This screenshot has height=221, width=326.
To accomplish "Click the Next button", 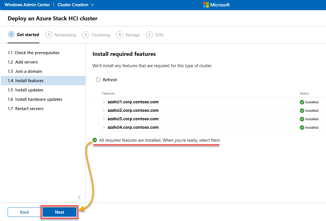I will [x=59, y=212].
